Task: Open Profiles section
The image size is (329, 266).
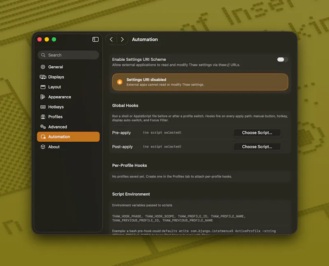Action: pos(68,117)
